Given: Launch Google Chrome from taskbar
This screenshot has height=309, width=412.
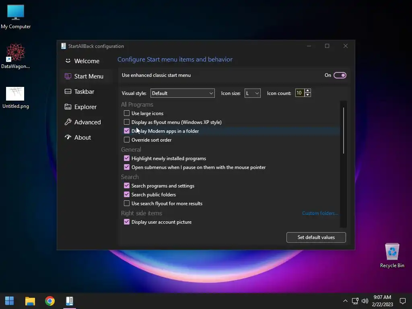Looking at the screenshot, I should 49,301.
